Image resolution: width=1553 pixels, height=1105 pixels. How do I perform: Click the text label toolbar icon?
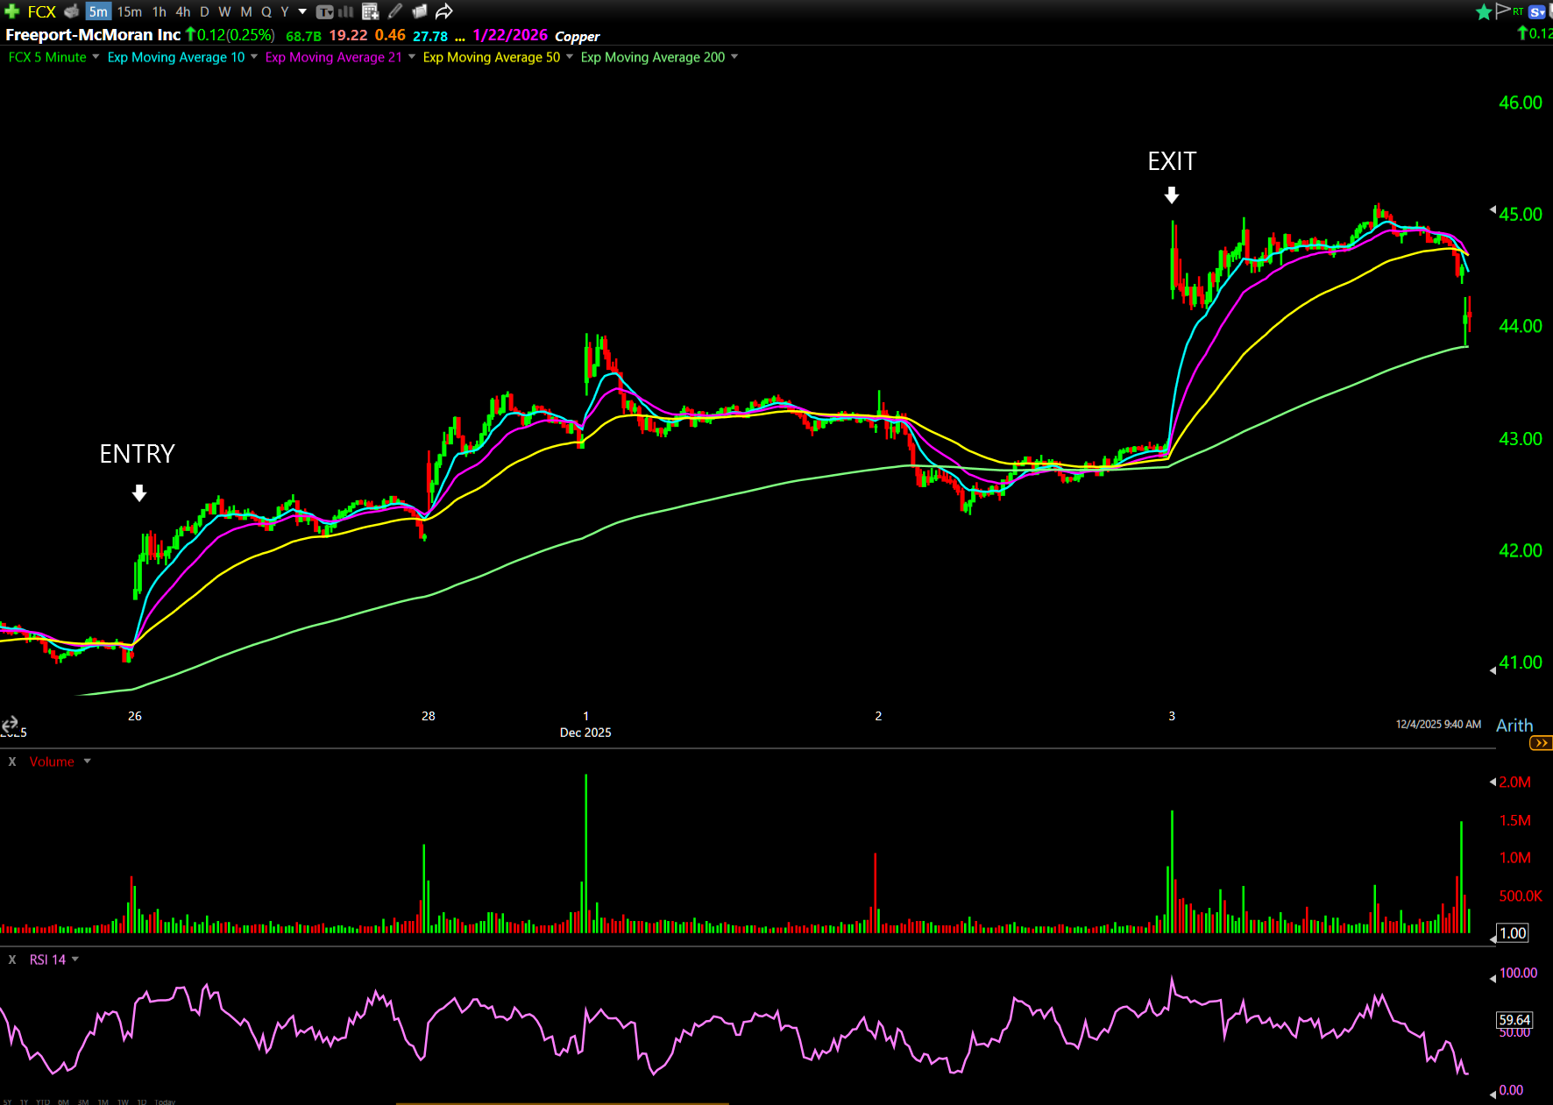pos(324,11)
